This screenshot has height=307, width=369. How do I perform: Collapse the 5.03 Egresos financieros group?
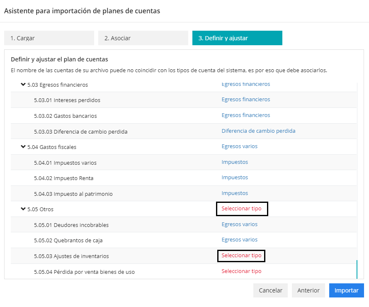point(23,85)
